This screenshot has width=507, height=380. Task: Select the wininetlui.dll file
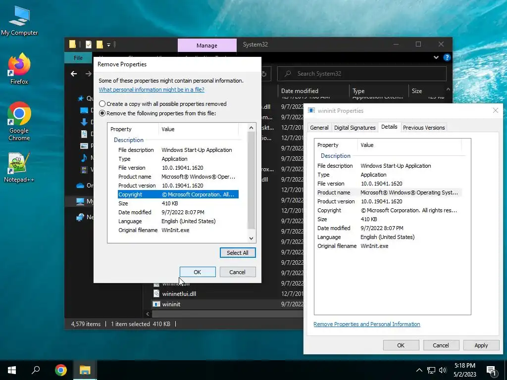point(179,294)
